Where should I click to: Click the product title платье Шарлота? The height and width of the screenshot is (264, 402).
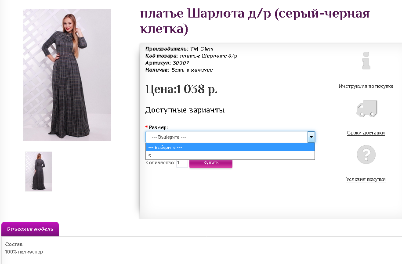[x=255, y=21]
